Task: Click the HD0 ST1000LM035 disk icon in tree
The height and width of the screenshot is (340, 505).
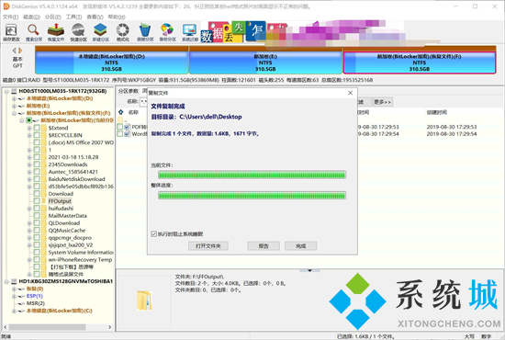Action: [x=14, y=91]
